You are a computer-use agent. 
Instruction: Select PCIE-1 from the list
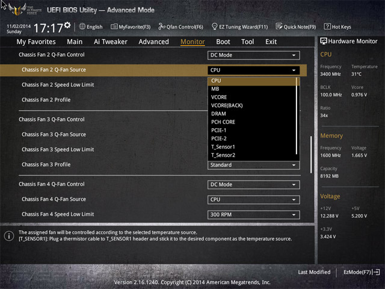point(252,130)
